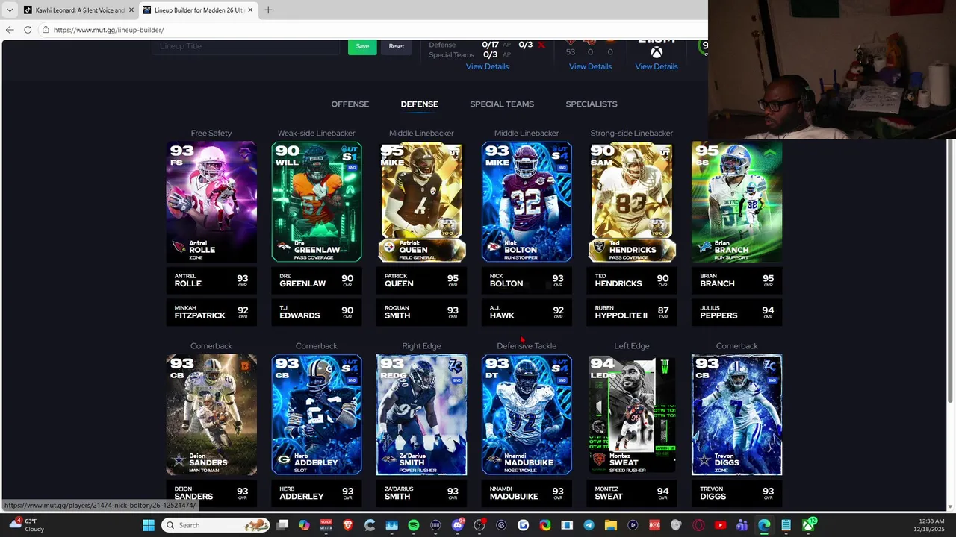Select Patrick Queen middle linebacker card
Image resolution: width=956 pixels, height=537 pixels.
pyautogui.click(x=421, y=202)
